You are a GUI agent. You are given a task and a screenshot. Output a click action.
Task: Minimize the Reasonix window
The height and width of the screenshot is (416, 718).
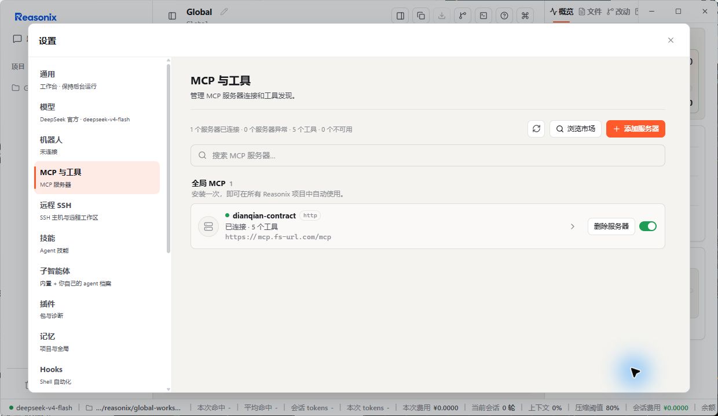point(652,11)
